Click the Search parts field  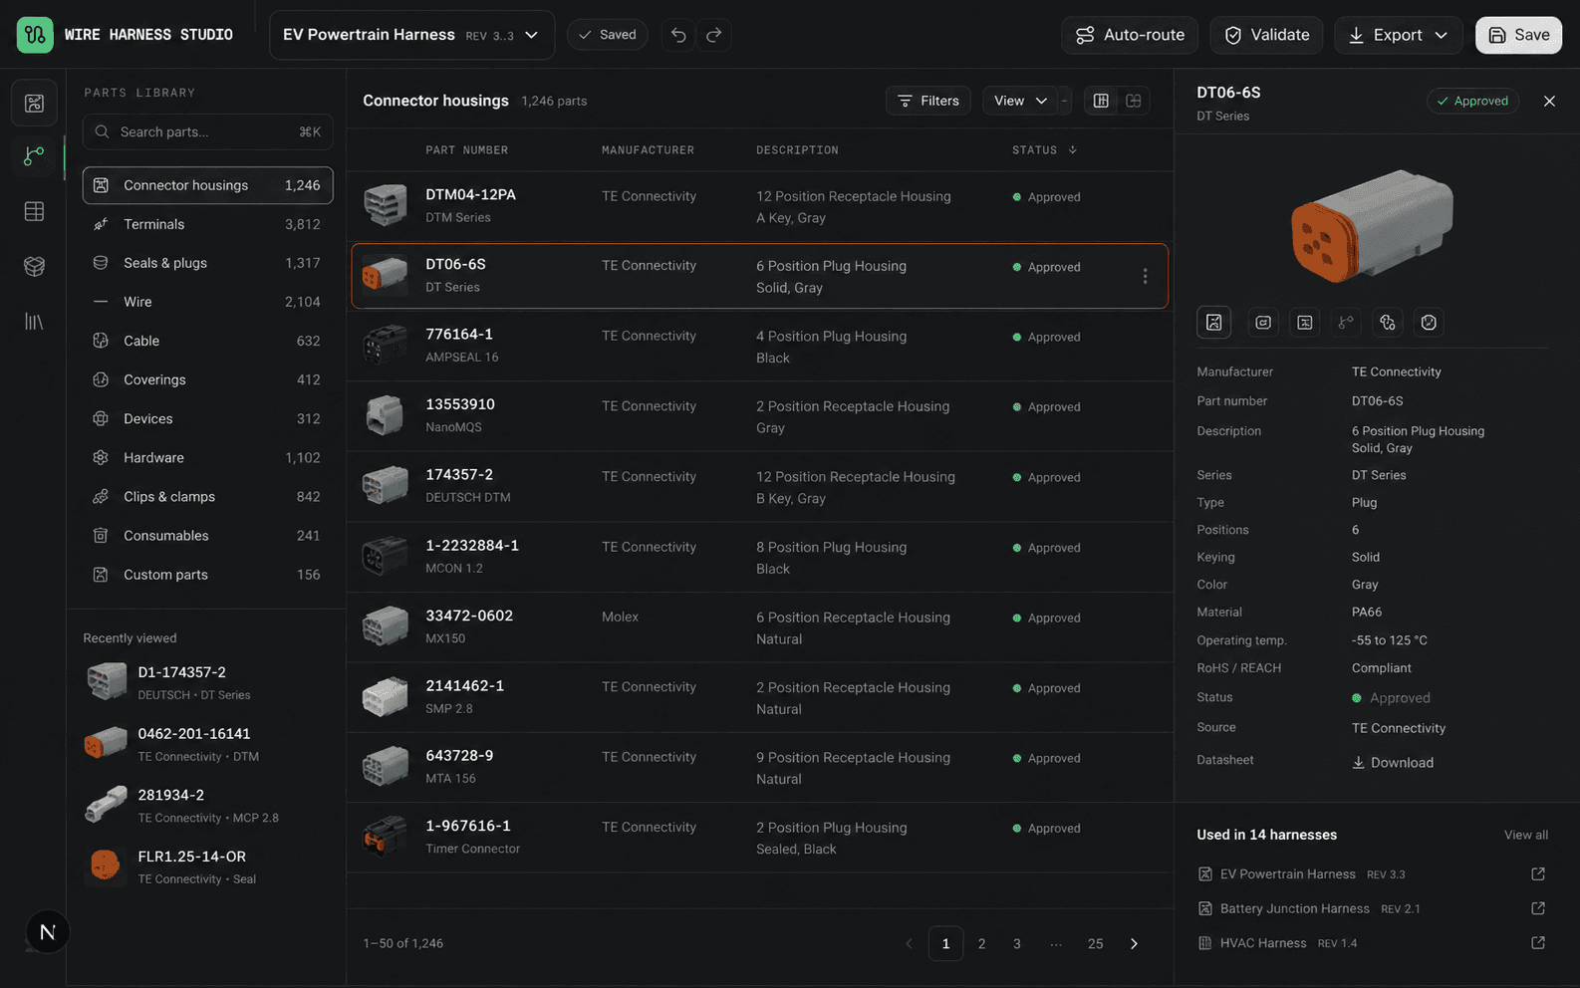(x=207, y=131)
